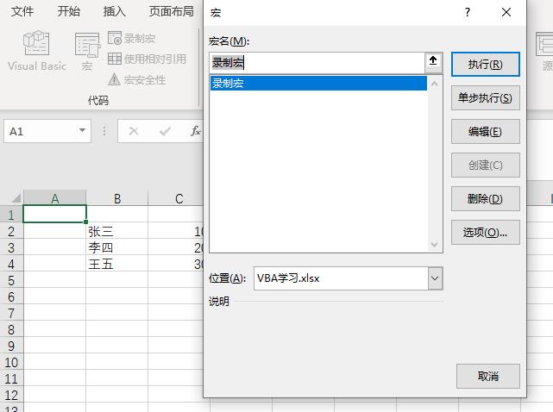Select row 1 header

point(11,215)
